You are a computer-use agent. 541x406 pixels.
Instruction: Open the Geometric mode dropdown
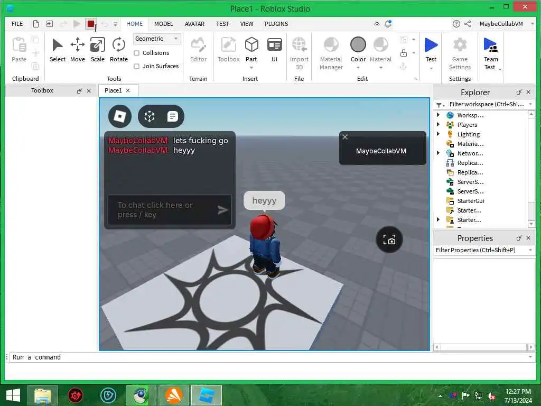(x=157, y=39)
